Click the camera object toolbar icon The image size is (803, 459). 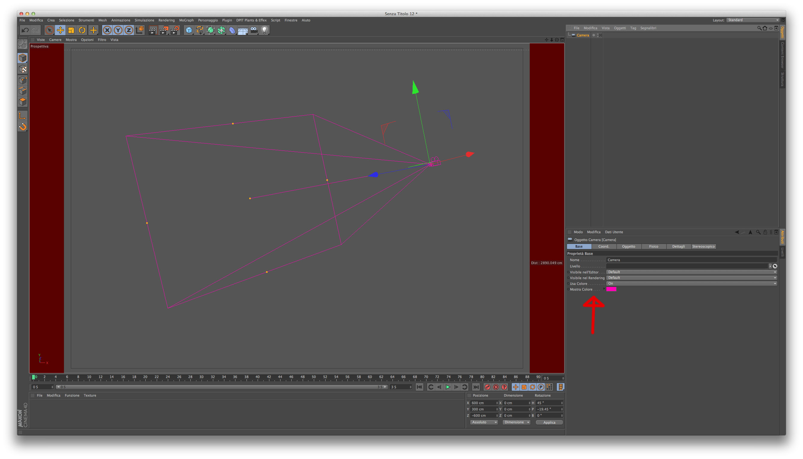254,30
